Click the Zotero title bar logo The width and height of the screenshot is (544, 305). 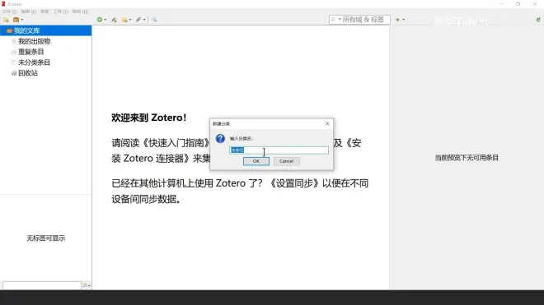click(x=3, y=4)
